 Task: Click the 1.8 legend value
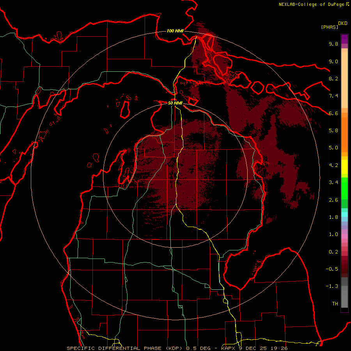coord(333,217)
